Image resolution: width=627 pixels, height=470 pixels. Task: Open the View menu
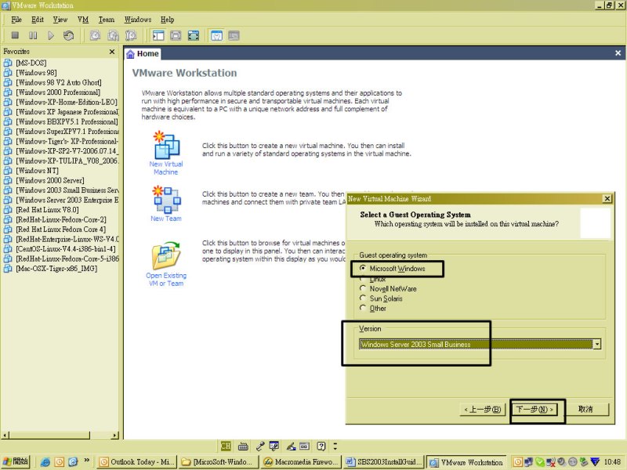click(x=60, y=20)
